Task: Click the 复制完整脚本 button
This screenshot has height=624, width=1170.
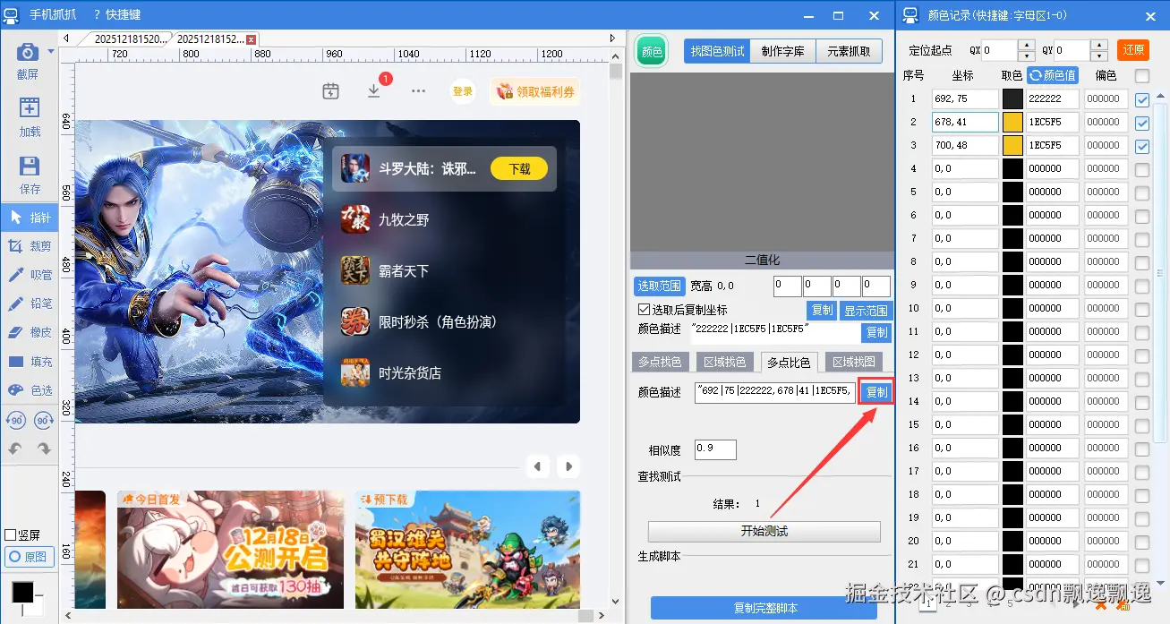Action: (x=764, y=609)
